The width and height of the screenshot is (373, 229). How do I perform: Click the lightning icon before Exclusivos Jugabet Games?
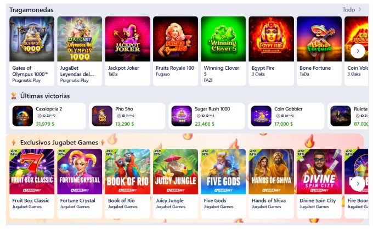pyautogui.click(x=14, y=142)
